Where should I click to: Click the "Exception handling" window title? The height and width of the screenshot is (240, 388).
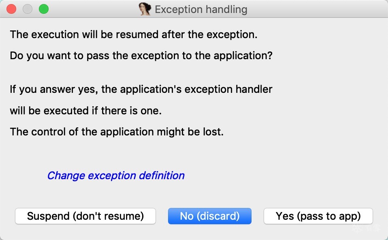(x=201, y=9)
